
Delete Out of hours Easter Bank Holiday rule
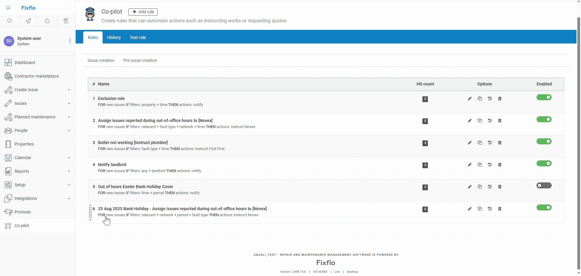pyautogui.click(x=500, y=187)
